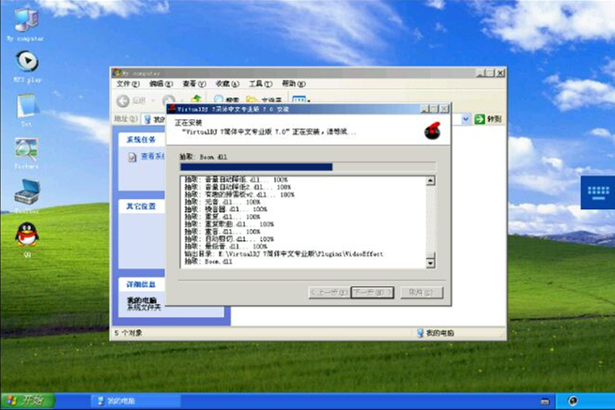Open the 帮助 menu in Explorer
The width and height of the screenshot is (615, 410).
[x=294, y=84]
